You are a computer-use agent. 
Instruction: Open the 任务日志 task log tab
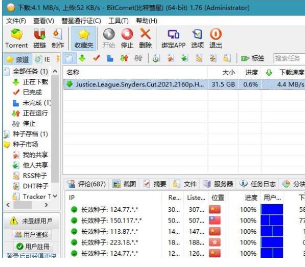tap(257, 184)
